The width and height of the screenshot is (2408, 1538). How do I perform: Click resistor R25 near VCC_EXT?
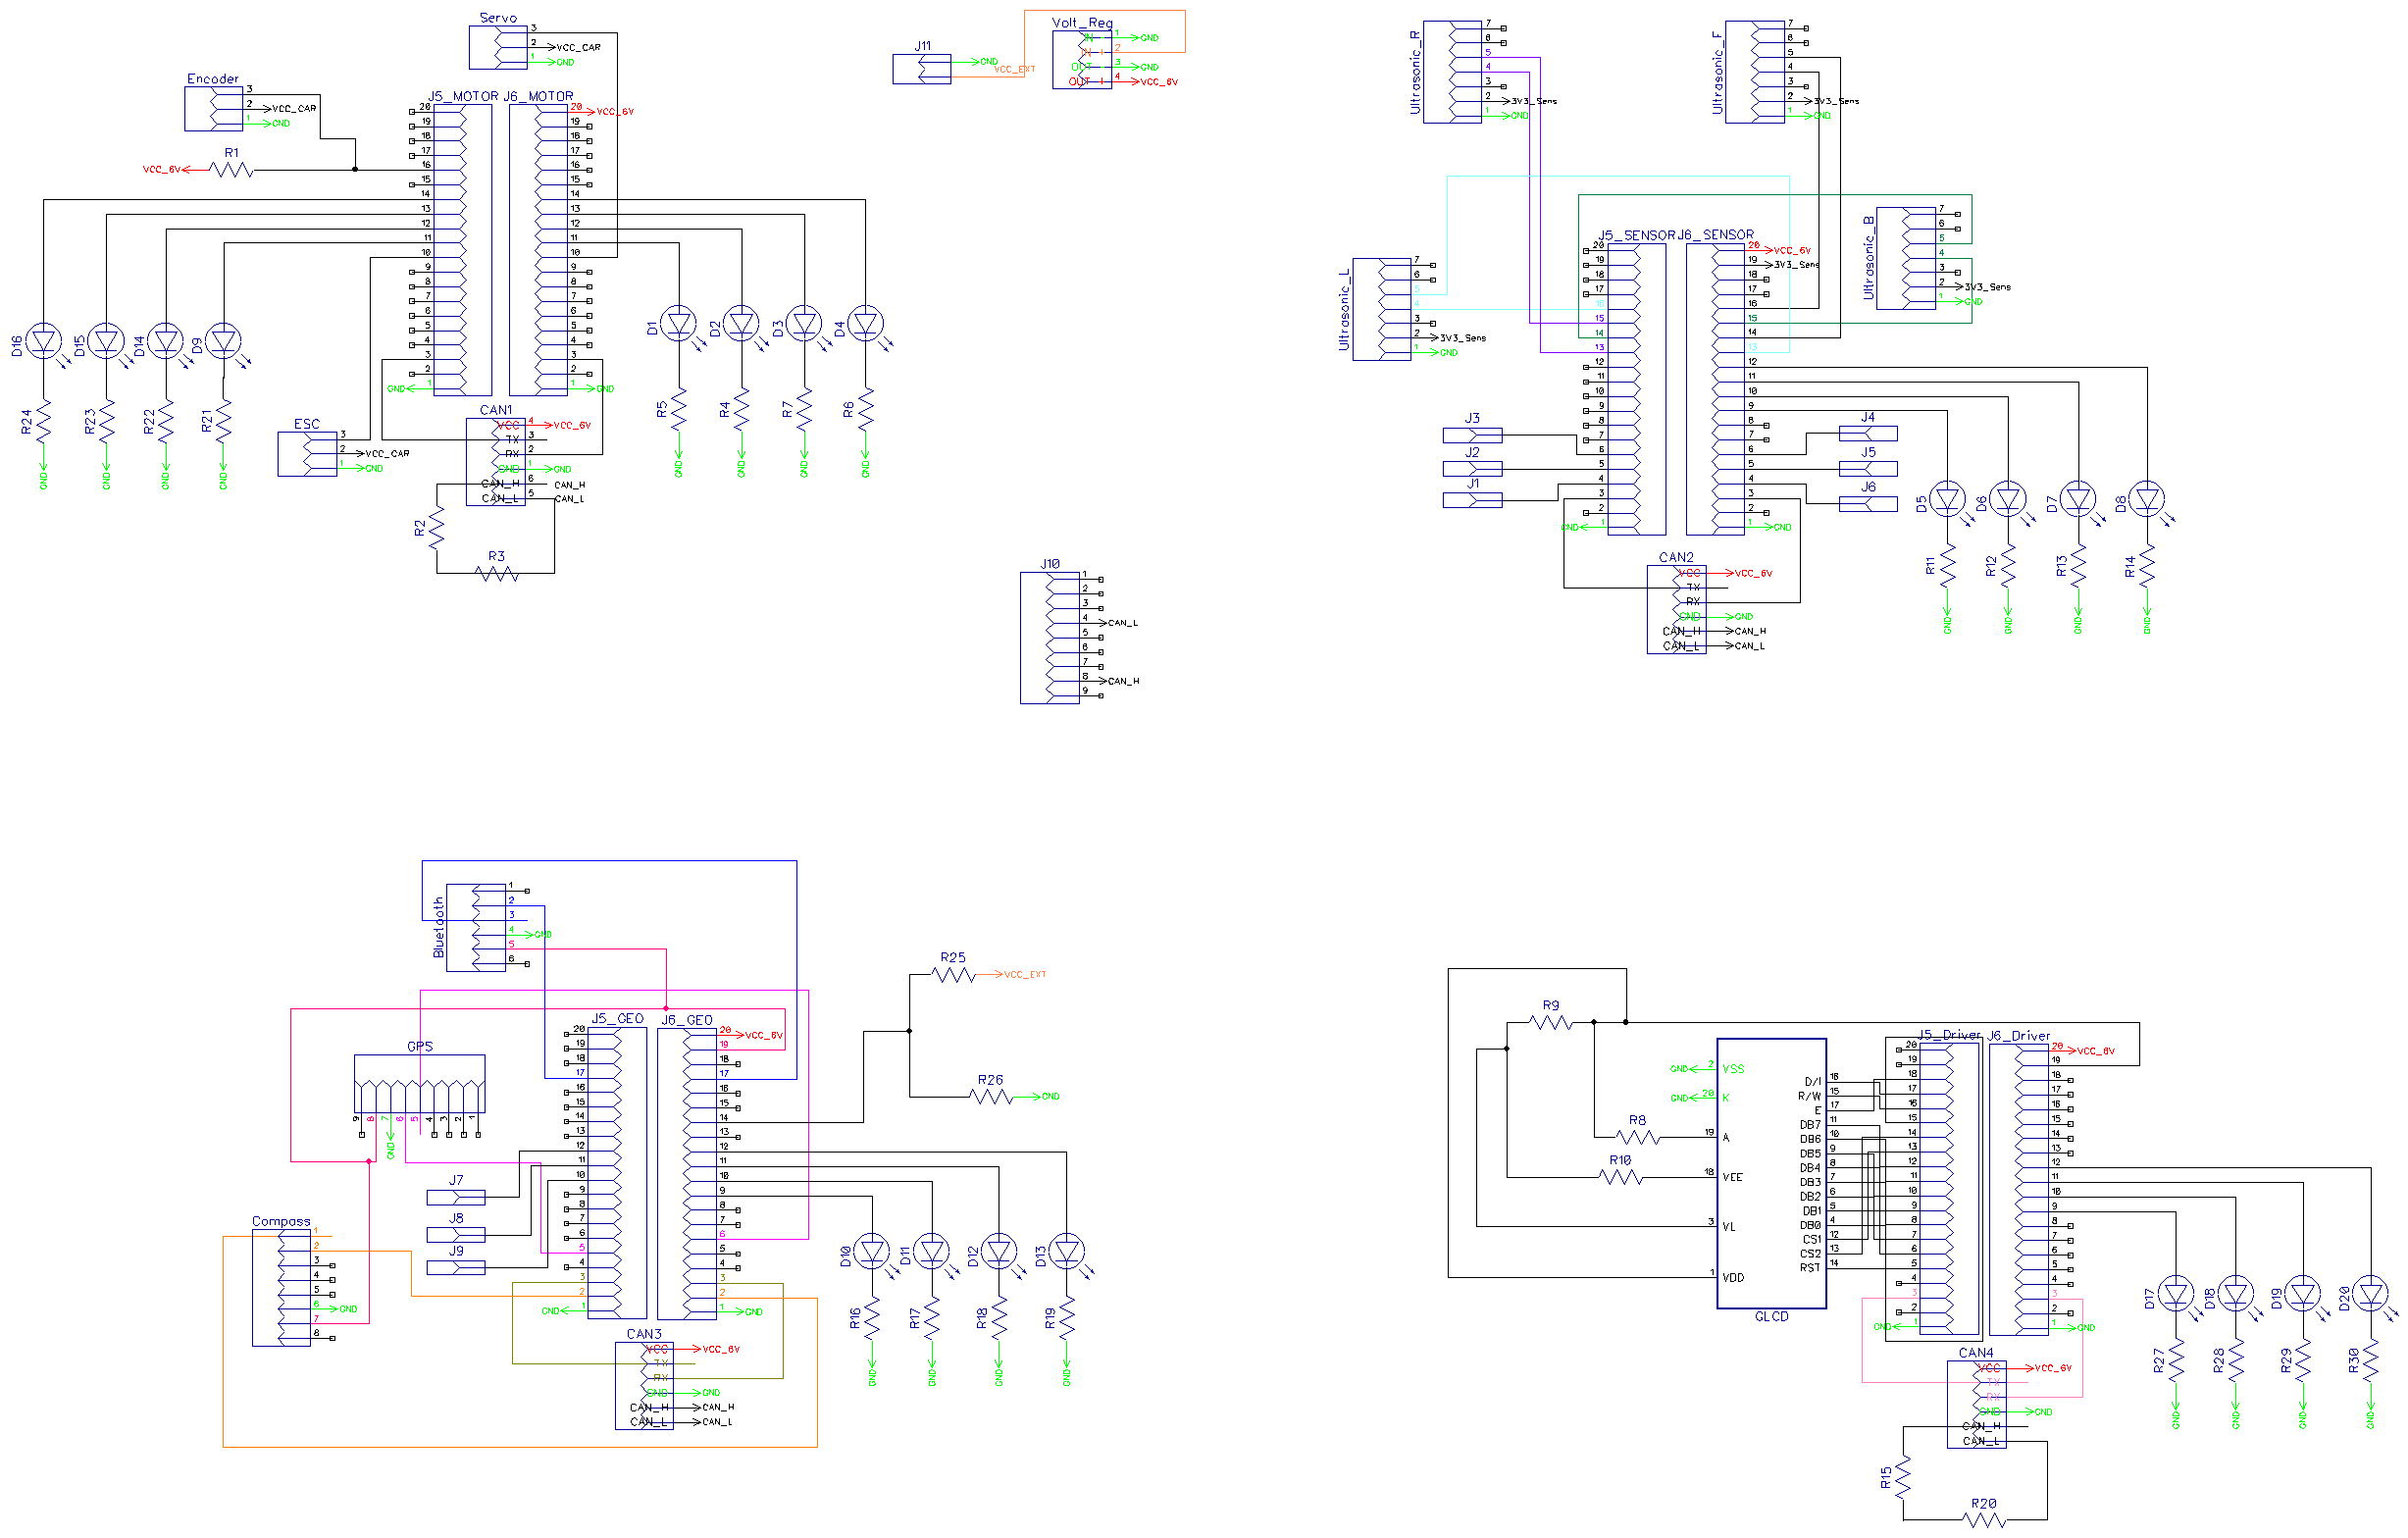pos(953,975)
